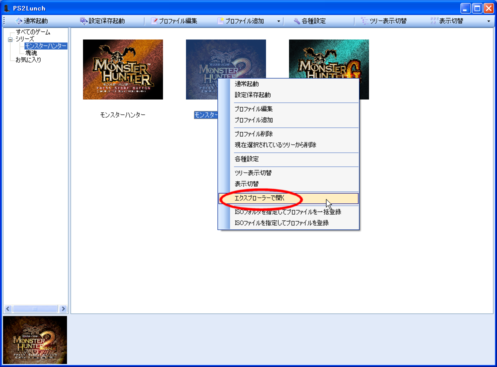Close the PS2Lunch window
The width and height of the screenshot is (497, 367).
click(x=488, y=8)
